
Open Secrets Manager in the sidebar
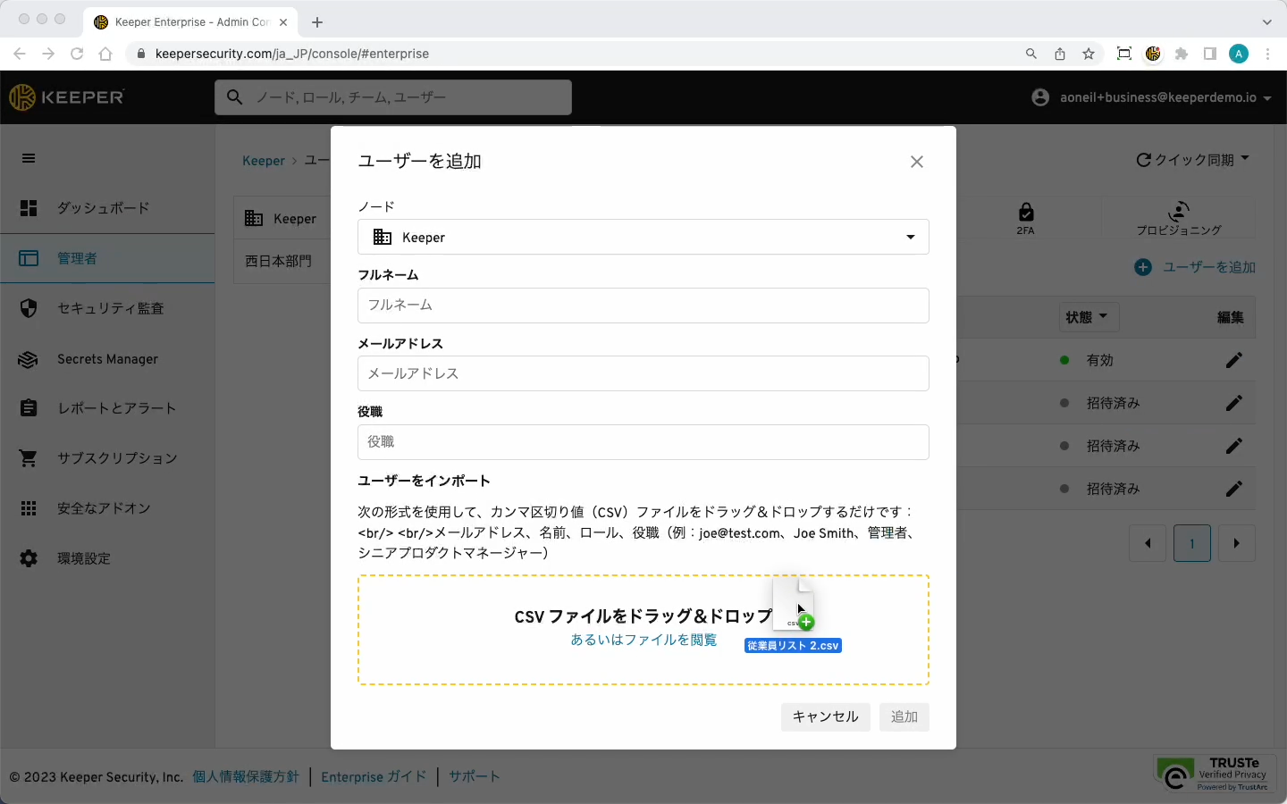pos(107,359)
